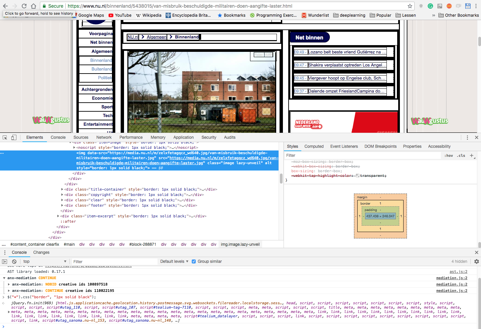The width and height of the screenshot is (481, 329).
Task: Reload the page with the refresh icon
Action: pos(24,6)
